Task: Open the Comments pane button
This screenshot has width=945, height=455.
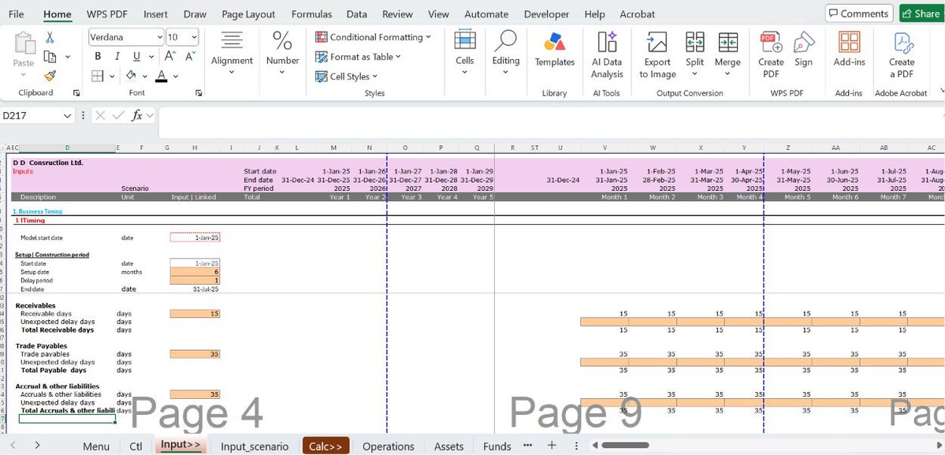Action: click(x=859, y=13)
